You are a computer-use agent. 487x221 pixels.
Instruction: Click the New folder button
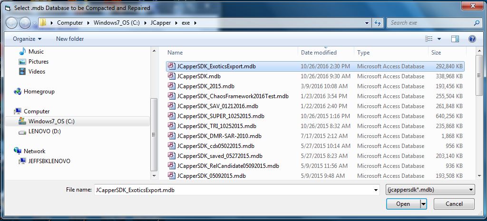click(x=70, y=39)
